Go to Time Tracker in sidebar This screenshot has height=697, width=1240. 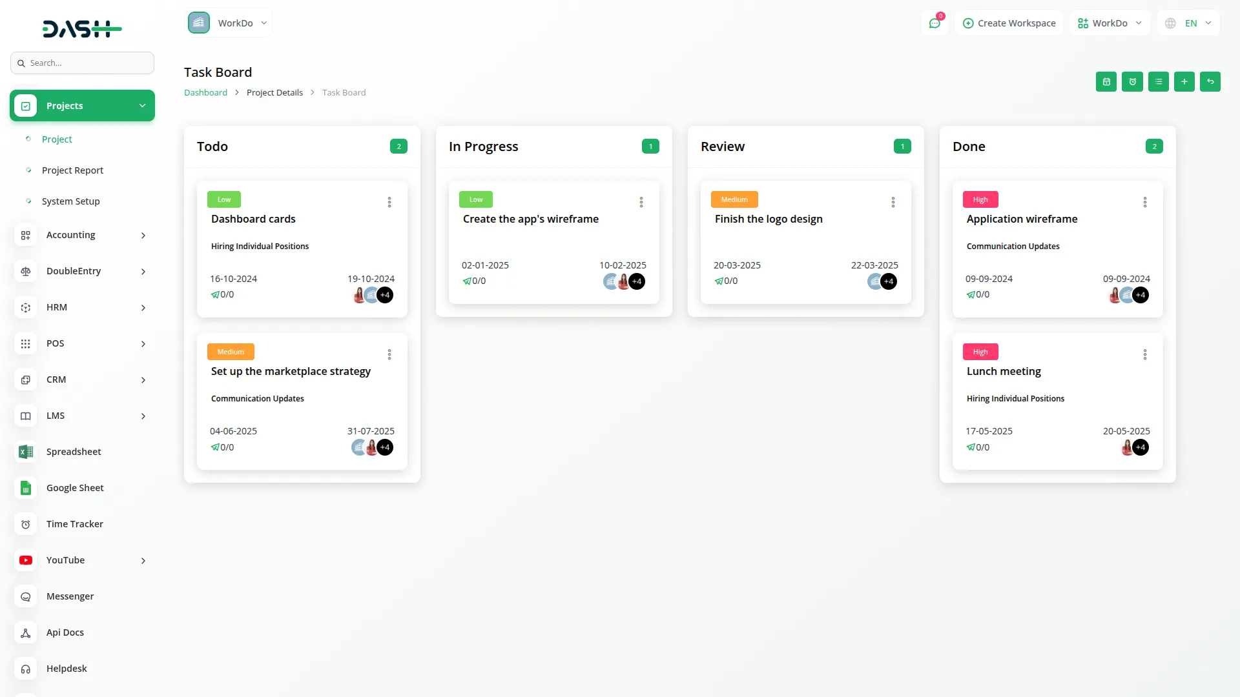(74, 524)
